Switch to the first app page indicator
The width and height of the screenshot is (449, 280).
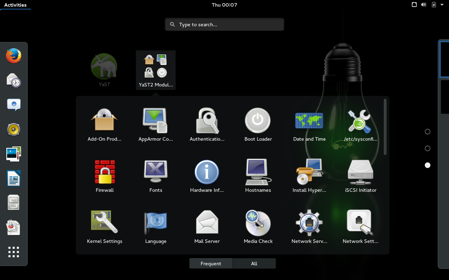point(427,132)
